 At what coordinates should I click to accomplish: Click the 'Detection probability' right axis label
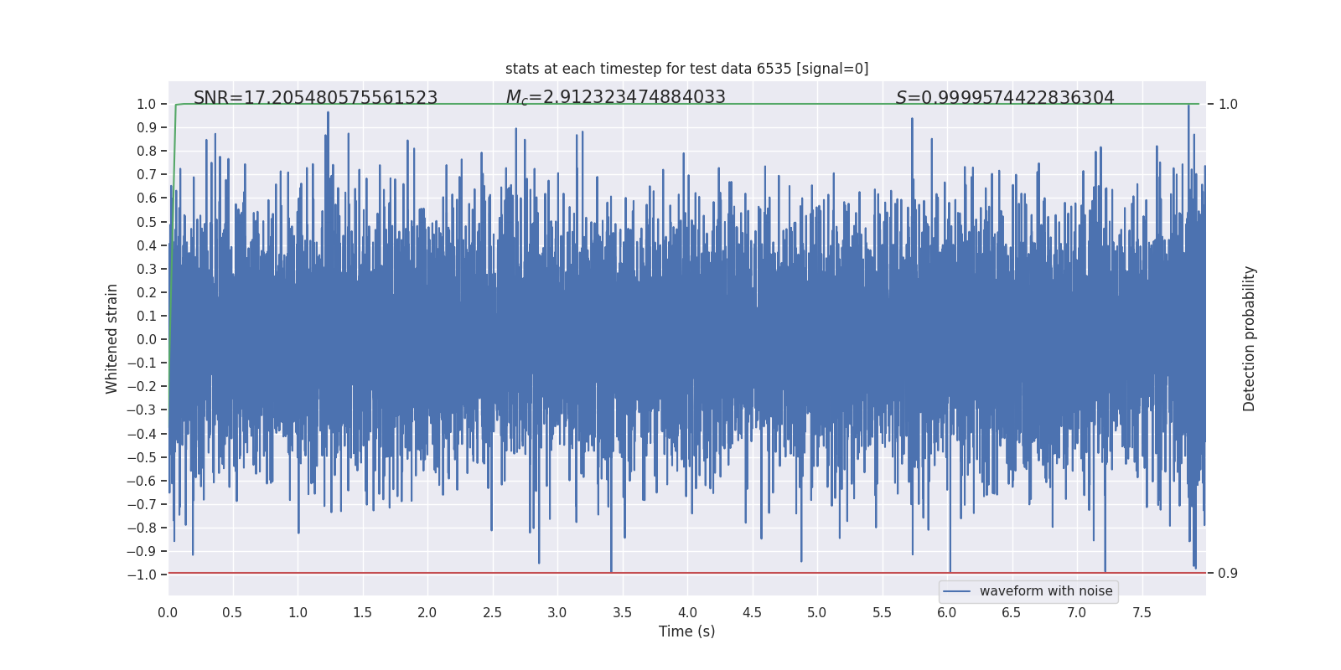[x=1250, y=339]
